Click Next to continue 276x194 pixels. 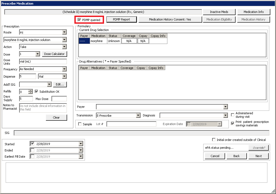coord(258,156)
